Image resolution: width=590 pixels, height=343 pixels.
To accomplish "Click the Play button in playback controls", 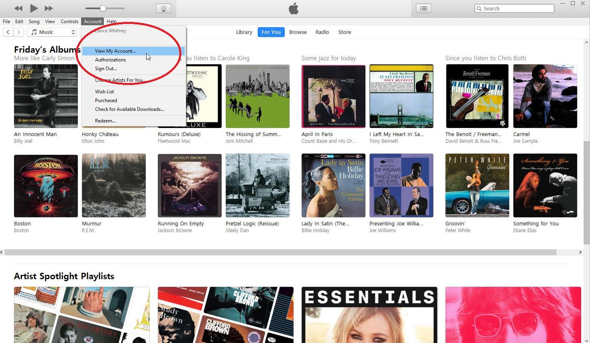I will (34, 8).
